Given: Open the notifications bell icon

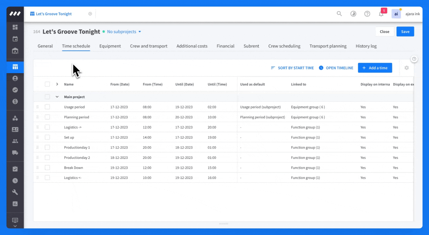Looking at the screenshot, I should click(381, 14).
